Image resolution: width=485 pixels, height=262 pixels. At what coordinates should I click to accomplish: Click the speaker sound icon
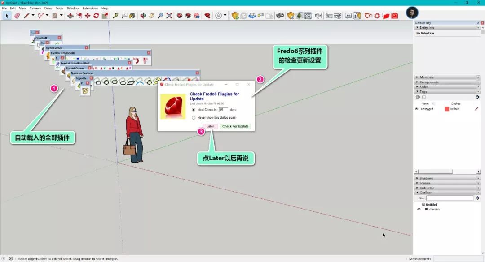coord(318,15)
